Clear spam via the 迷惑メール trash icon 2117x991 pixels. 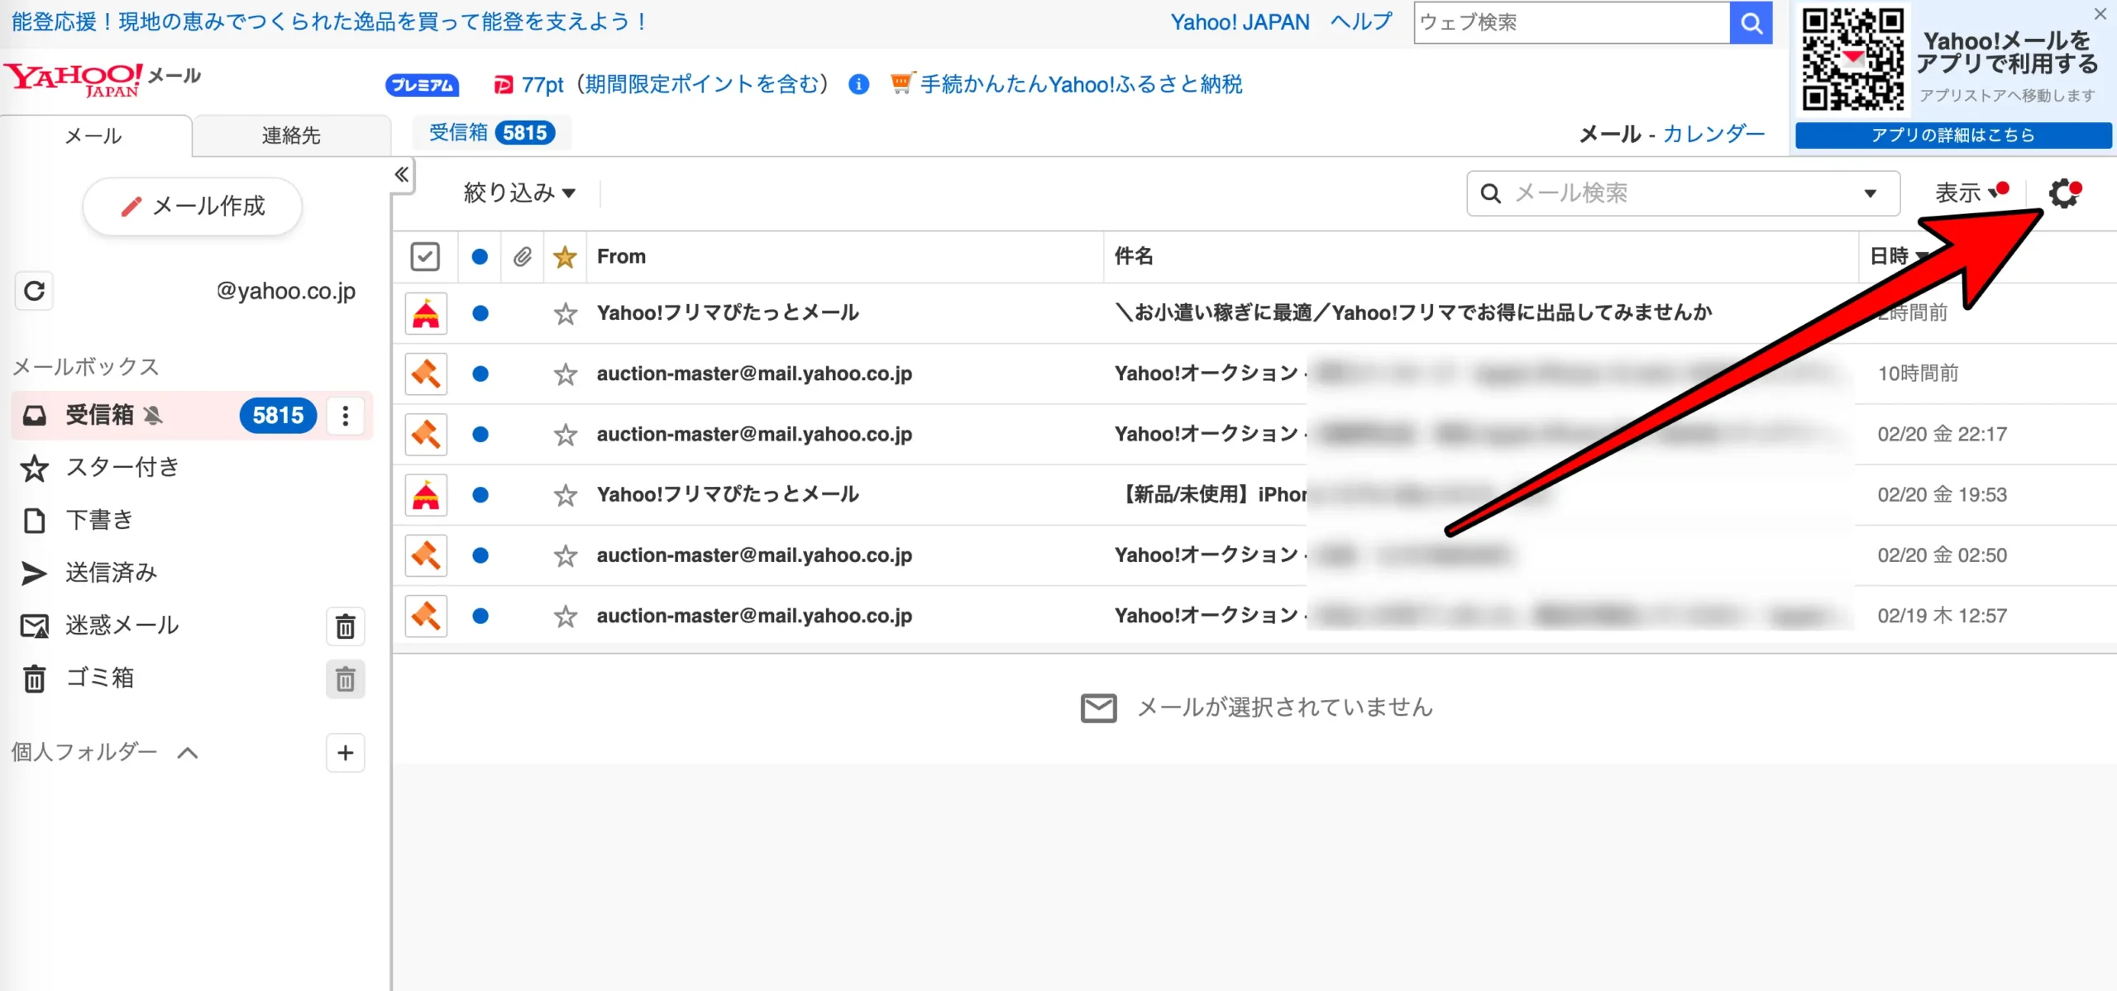tap(346, 627)
